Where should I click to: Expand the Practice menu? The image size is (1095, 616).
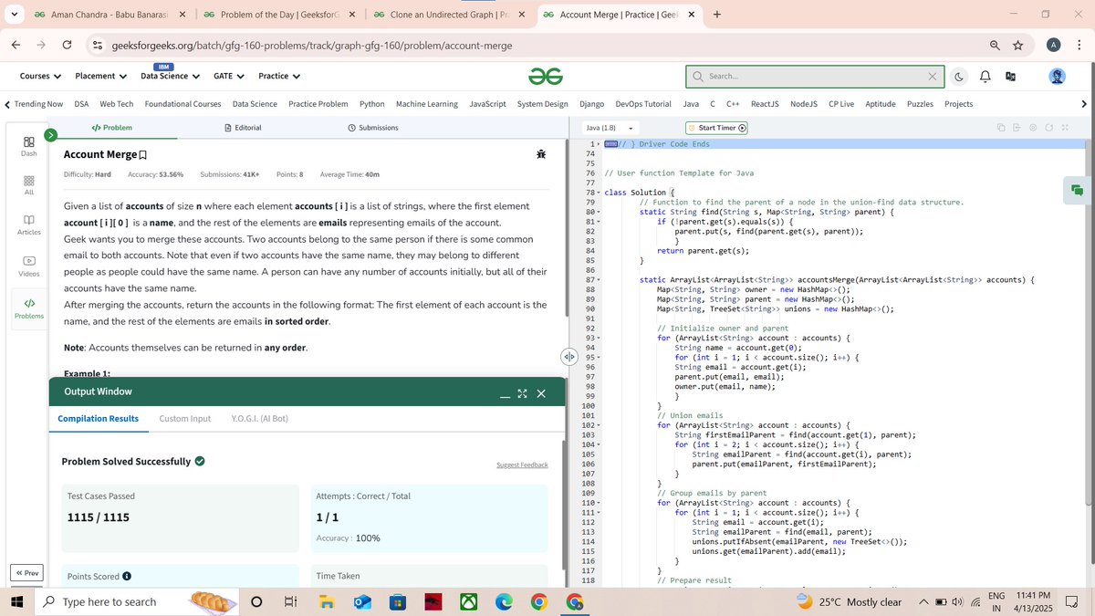pos(279,76)
